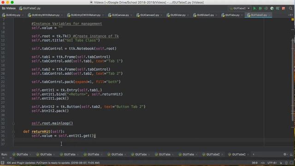Click the yellow inspection warning indicator above the scrollbar
Screen dimensions: 295x166
[x=293, y=19]
